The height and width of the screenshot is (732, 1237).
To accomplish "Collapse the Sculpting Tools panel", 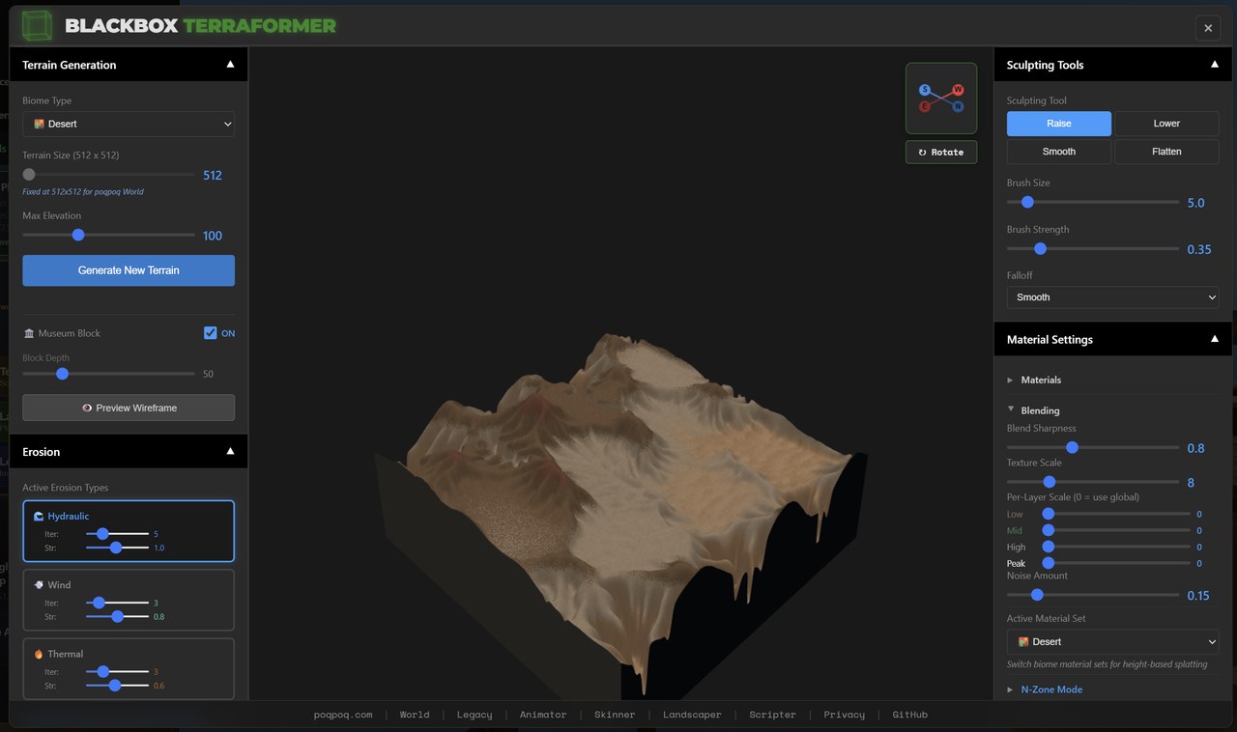I will [x=1215, y=65].
